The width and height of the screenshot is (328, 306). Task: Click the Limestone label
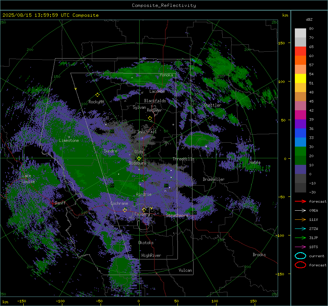tap(69, 140)
